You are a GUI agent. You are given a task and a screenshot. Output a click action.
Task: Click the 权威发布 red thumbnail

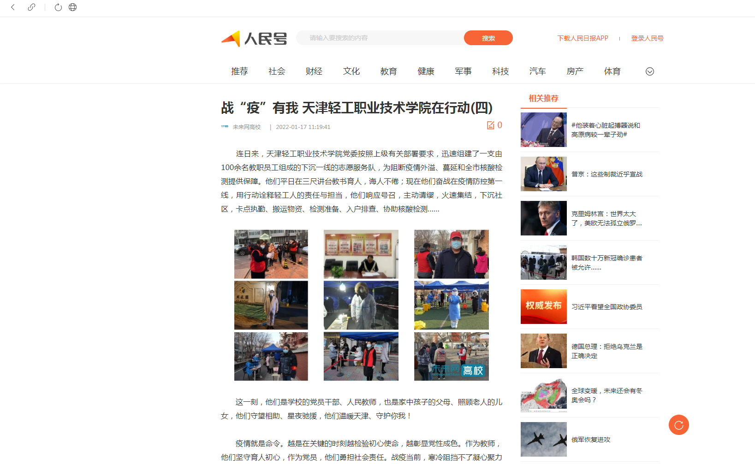pos(543,306)
